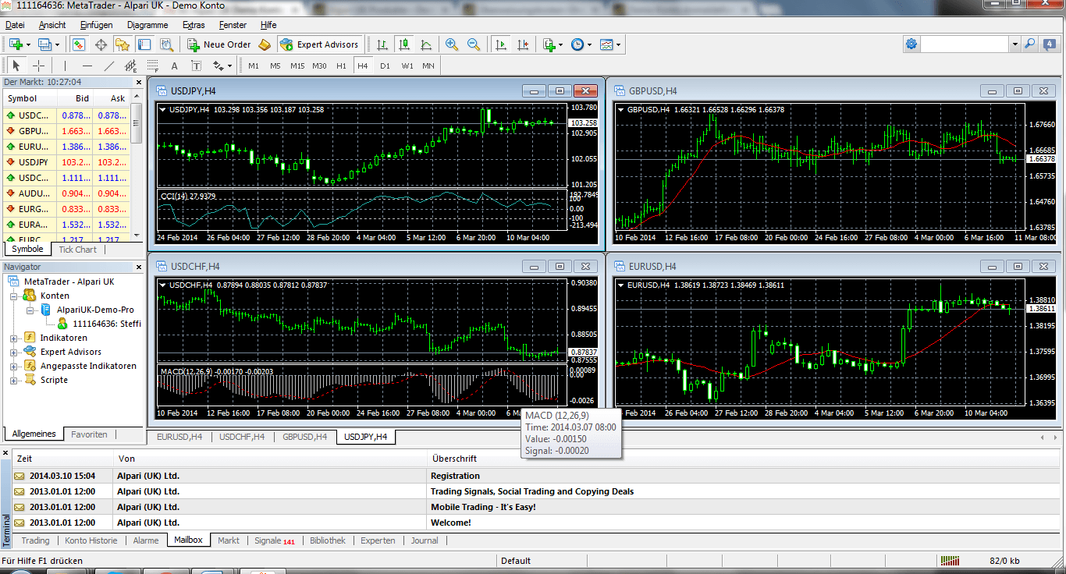Open the Templates dropdown arrow
The width and height of the screenshot is (1066, 574).
coord(619,44)
